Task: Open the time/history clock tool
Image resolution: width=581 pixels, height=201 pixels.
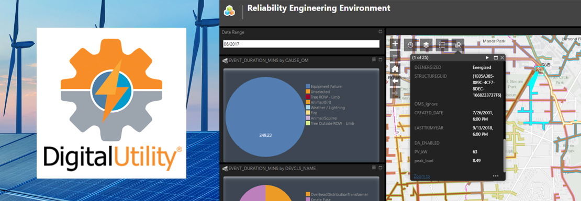Action: coord(410,45)
